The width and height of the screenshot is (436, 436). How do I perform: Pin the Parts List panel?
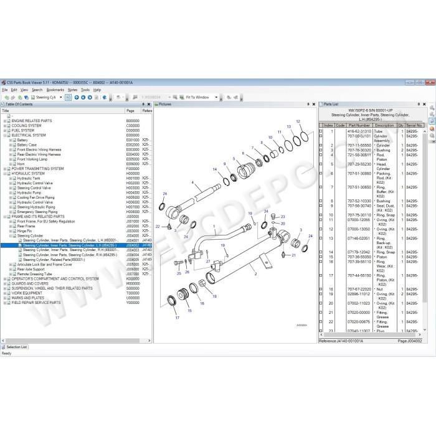(419, 104)
